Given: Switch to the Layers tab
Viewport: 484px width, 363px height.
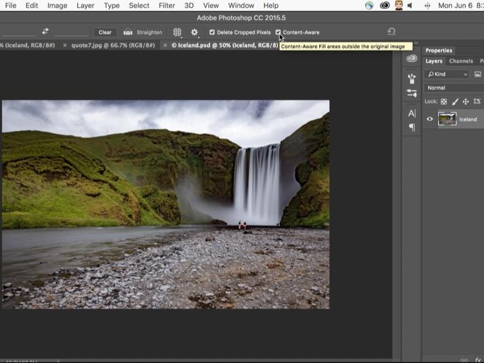Looking at the screenshot, I should (x=434, y=61).
